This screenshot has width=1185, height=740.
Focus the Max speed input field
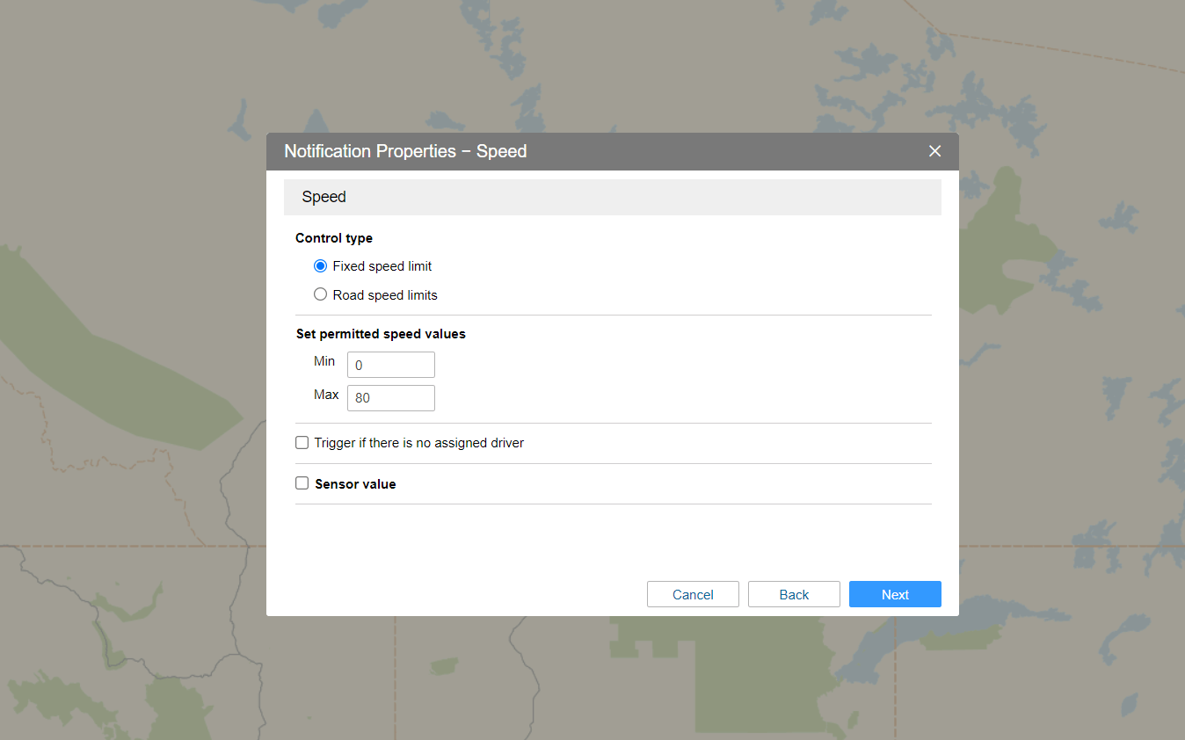click(390, 398)
